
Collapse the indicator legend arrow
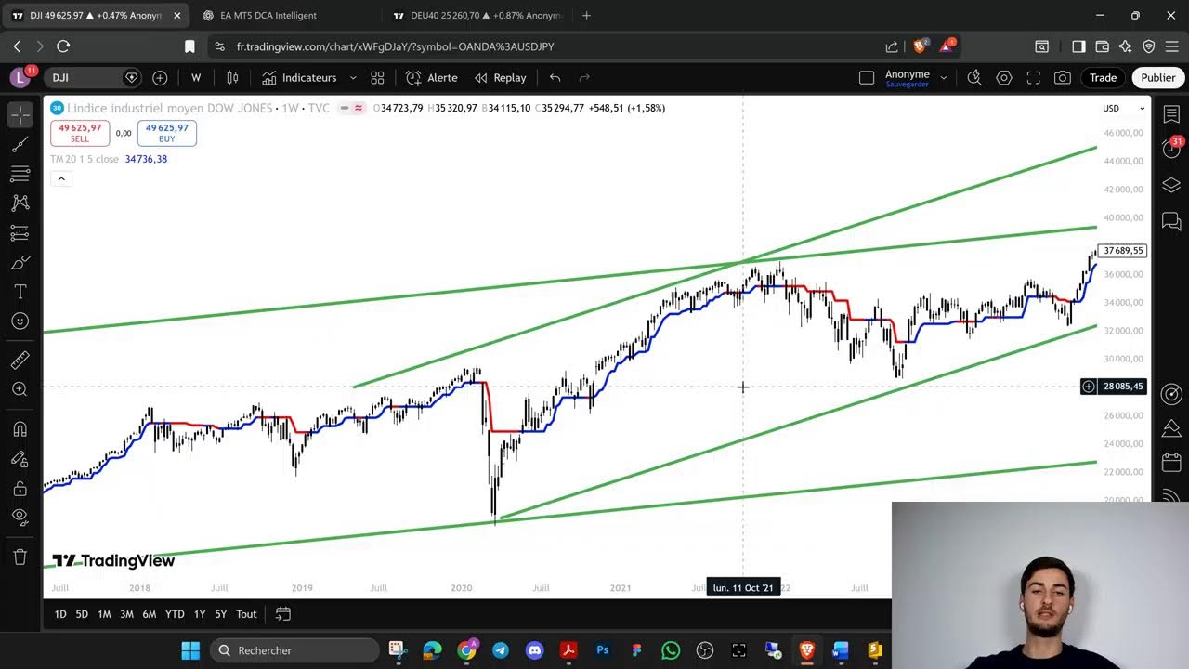pyautogui.click(x=60, y=178)
